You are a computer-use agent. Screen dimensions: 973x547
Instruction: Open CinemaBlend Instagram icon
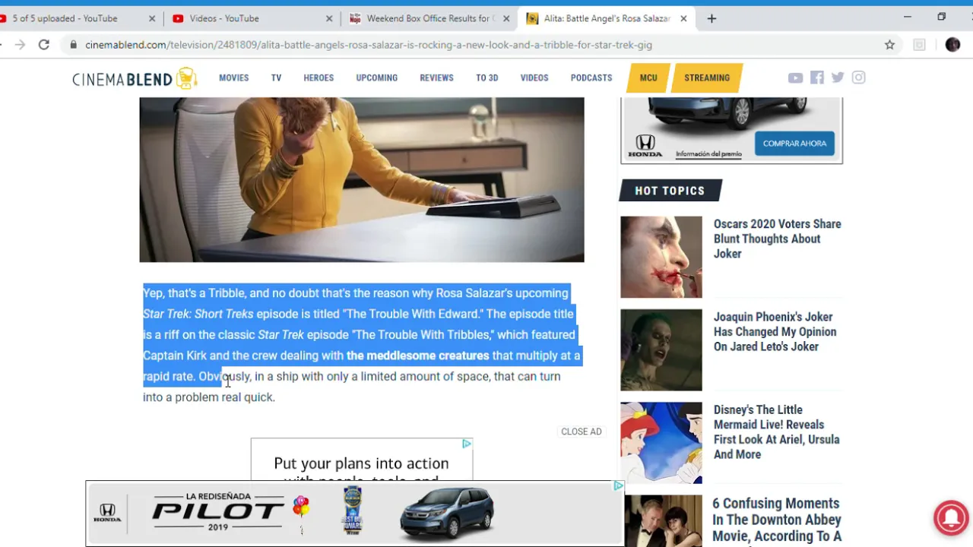coord(858,77)
